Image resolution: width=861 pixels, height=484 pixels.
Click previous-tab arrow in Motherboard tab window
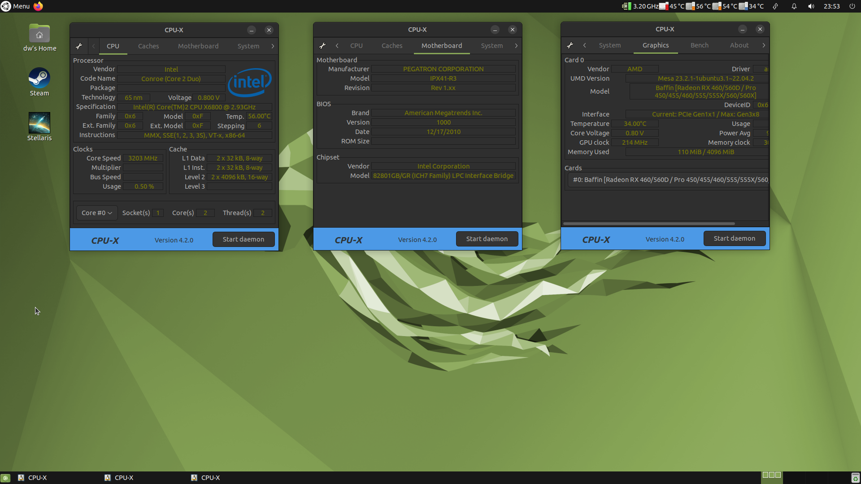coord(337,46)
